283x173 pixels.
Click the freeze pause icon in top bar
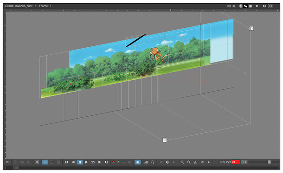pyautogui.click(x=257, y=6)
